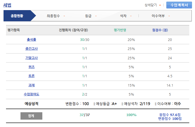Click the 석차 label in summary bar
The width and height of the screenshot is (195, 127).
[x=123, y=16]
